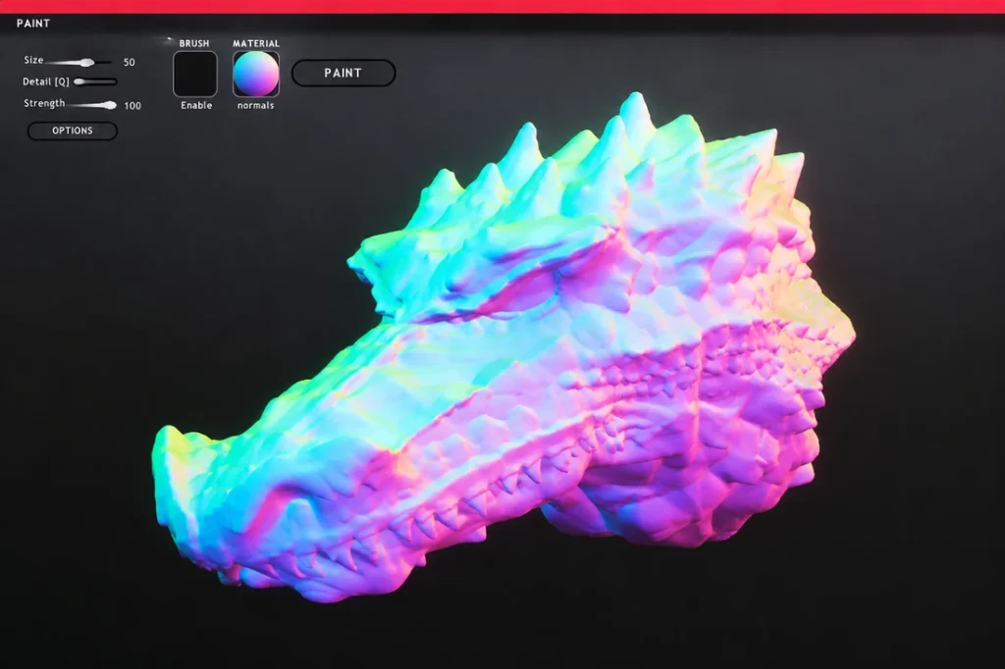The image size is (1005, 669).
Task: Click the normals label under material
Action: point(256,105)
